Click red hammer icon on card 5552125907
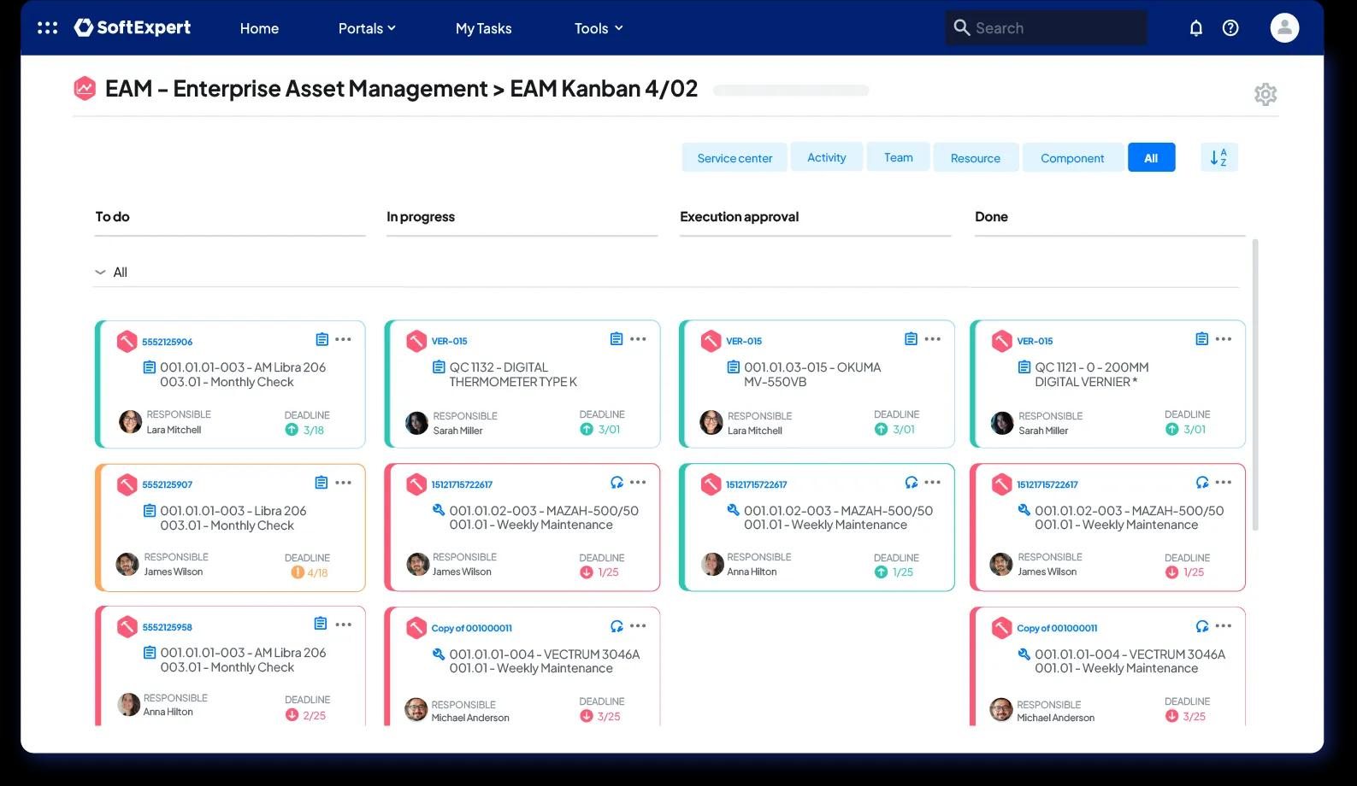The height and width of the screenshot is (786, 1357). (x=127, y=484)
